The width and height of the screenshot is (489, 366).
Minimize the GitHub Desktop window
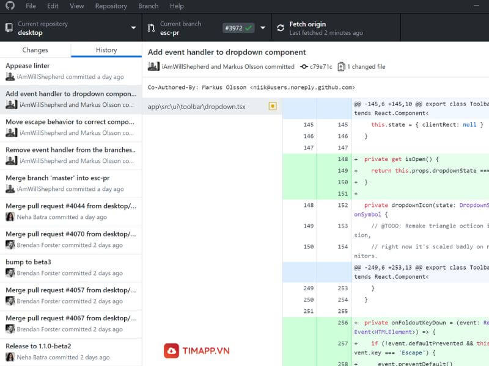(x=476, y=5)
